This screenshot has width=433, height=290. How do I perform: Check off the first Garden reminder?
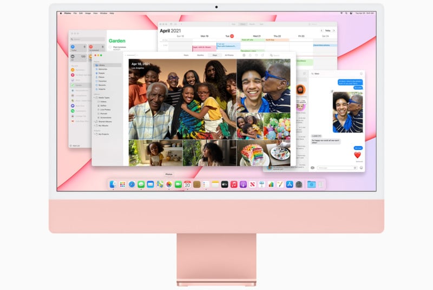(110, 47)
